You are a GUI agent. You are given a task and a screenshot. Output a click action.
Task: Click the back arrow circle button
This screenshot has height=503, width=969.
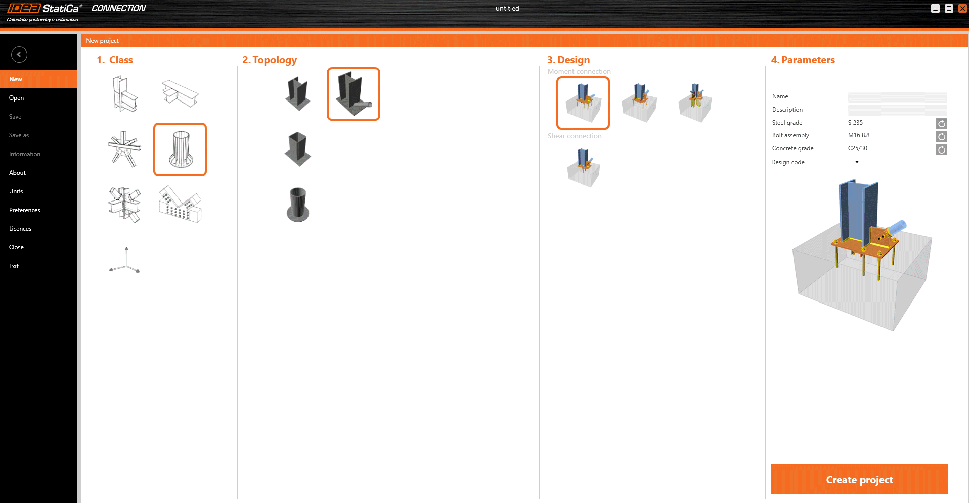[19, 55]
